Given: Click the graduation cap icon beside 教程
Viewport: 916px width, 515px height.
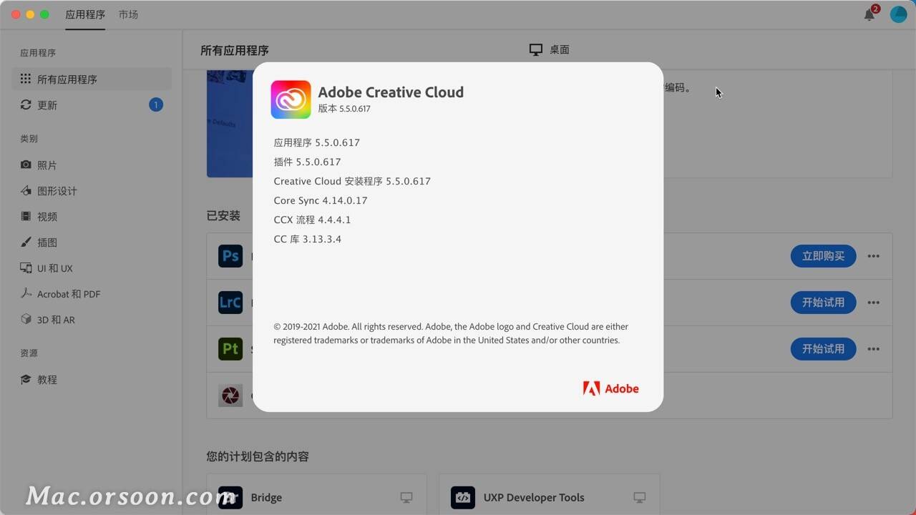Looking at the screenshot, I should 26,379.
